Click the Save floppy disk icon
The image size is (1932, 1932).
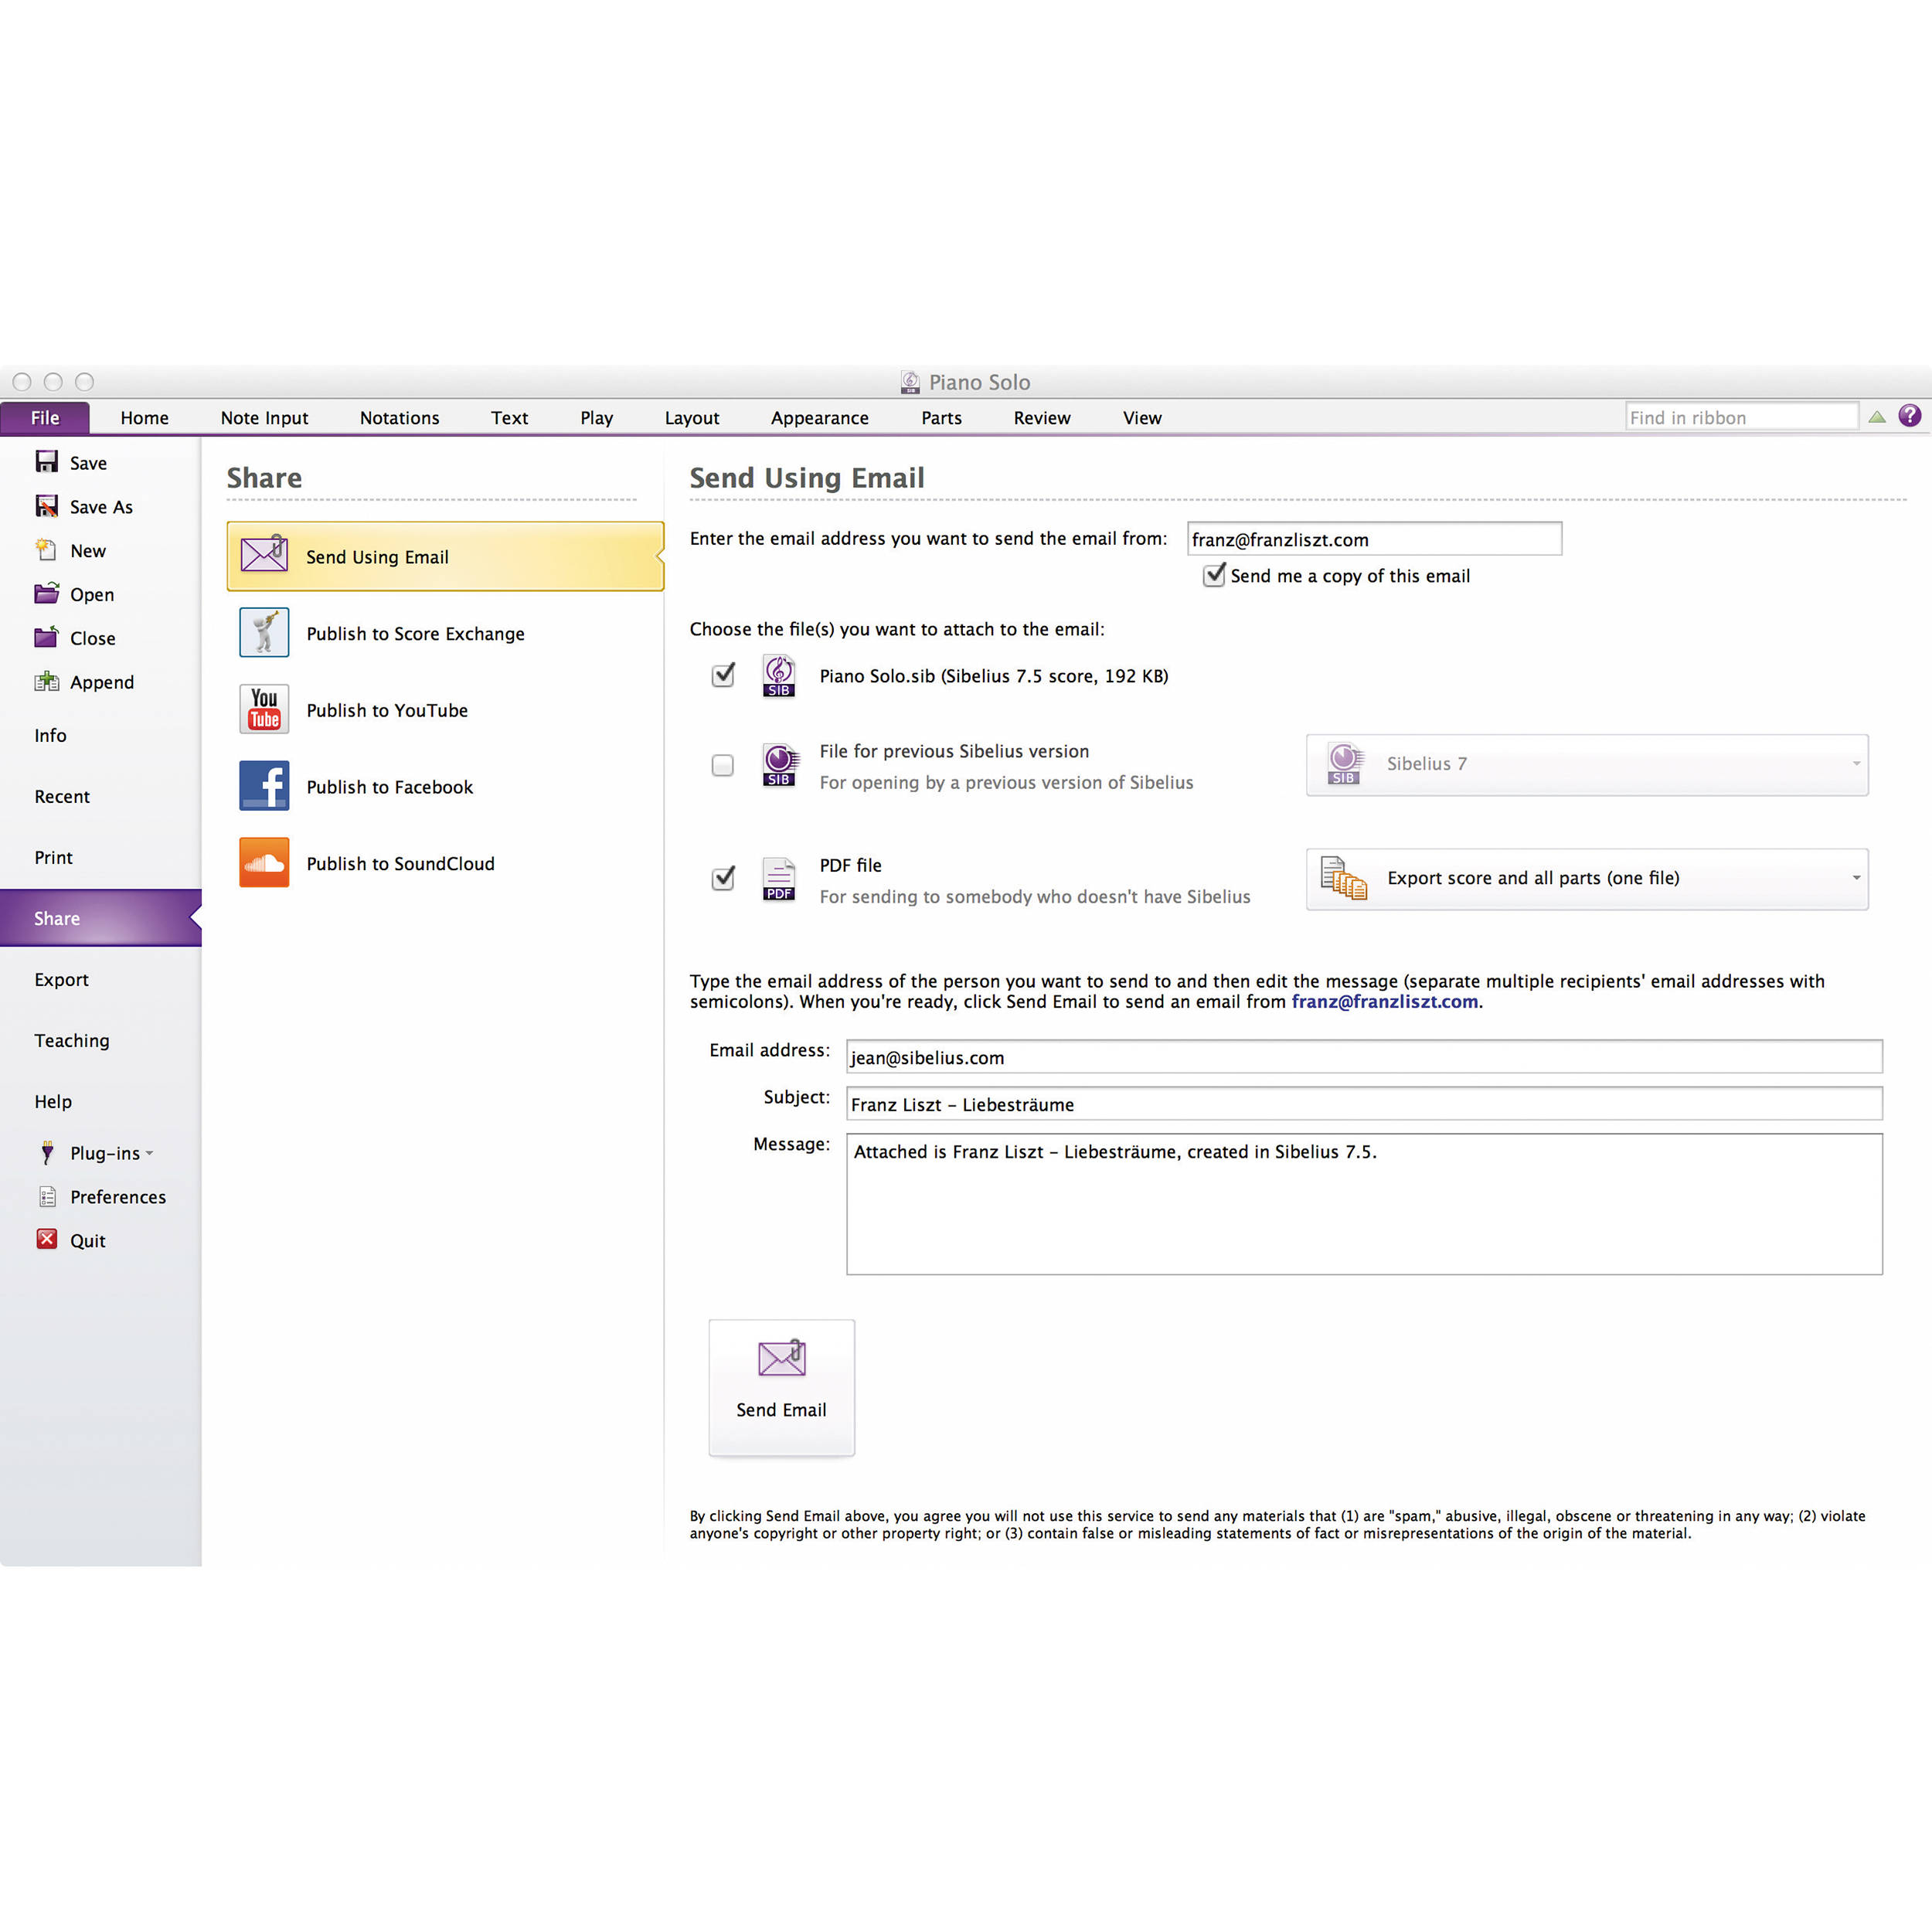(47, 462)
